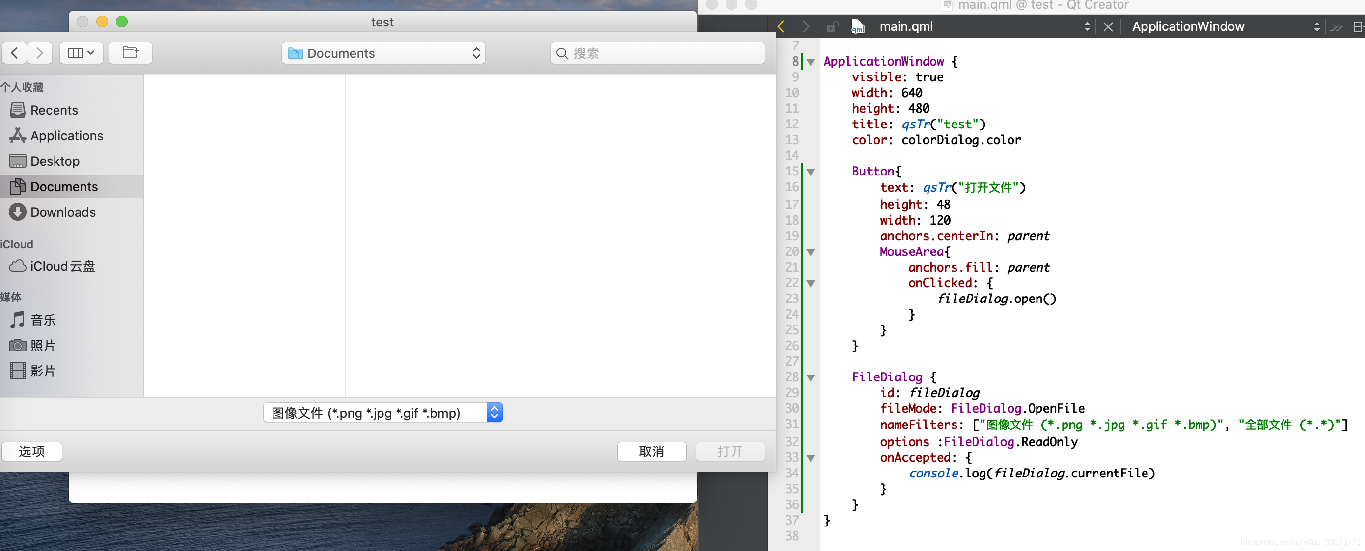Viewport: 1365px width, 551px height.
Task: Create a new folder in dialog
Action: coord(130,53)
